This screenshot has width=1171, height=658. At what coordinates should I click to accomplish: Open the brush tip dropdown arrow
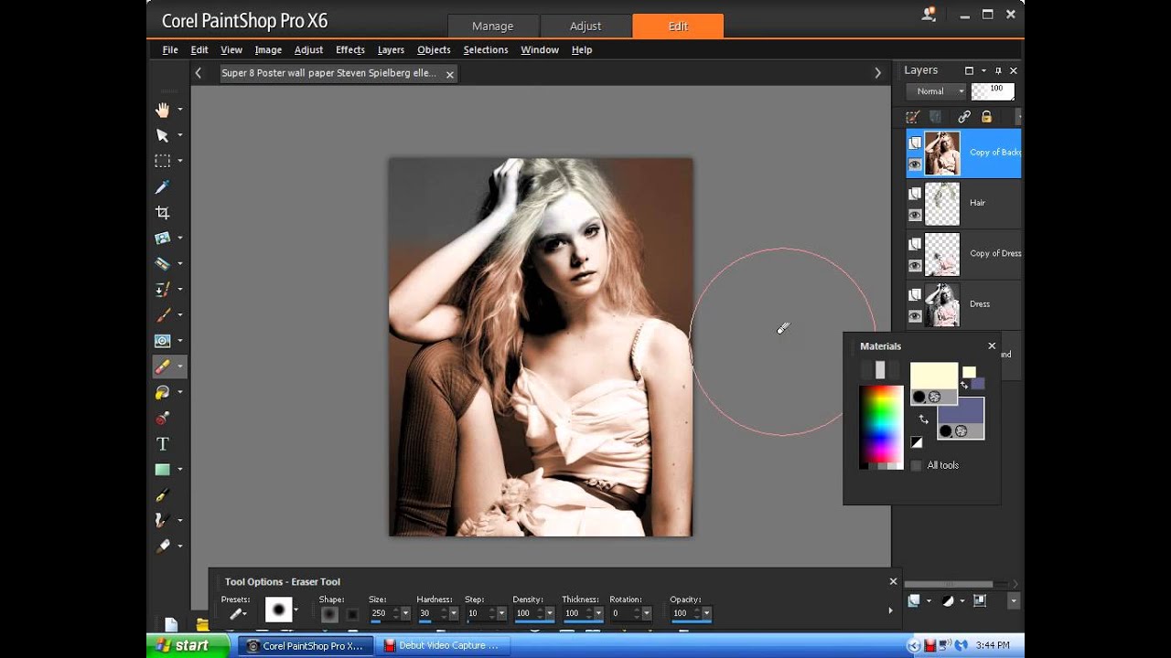click(295, 610)
